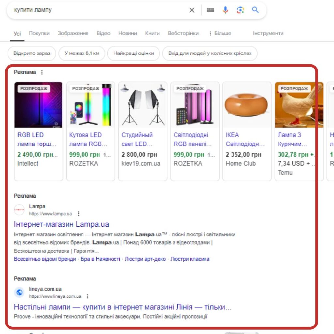Open the Більше dropdown in the tab bar
Viewport: 334px width, 334px height.
223,33
